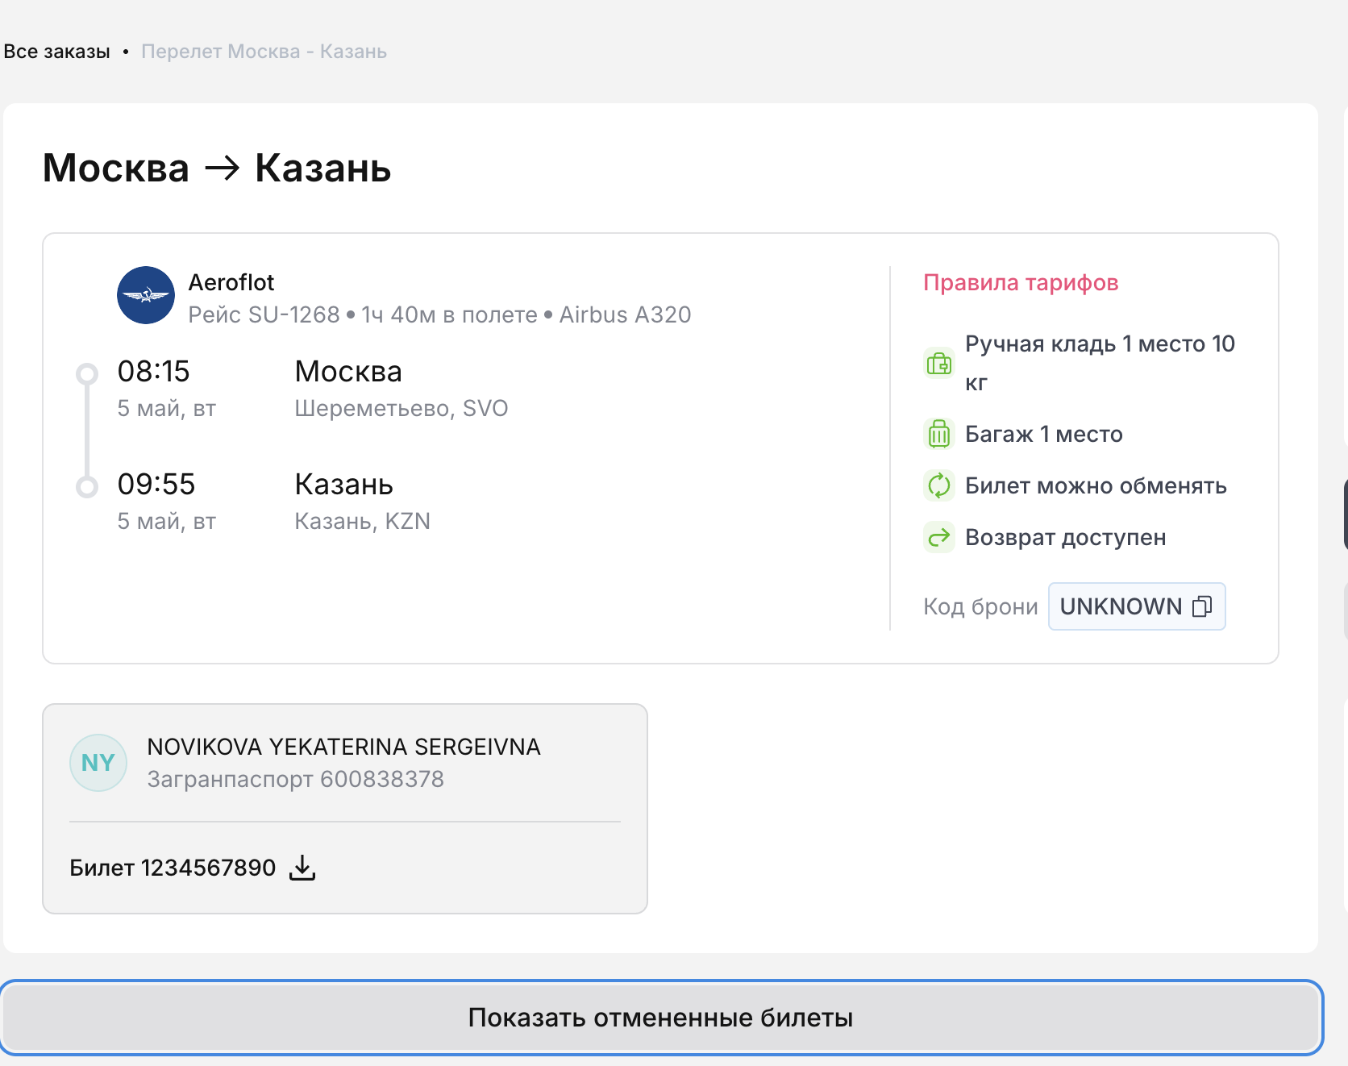Click ticket number 'Билет 1234567890'

tap(173, 868)
